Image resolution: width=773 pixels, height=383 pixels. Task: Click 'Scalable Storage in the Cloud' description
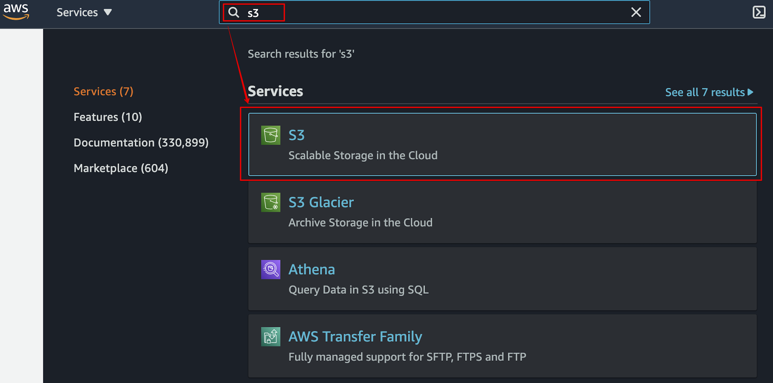pos(363,155)
